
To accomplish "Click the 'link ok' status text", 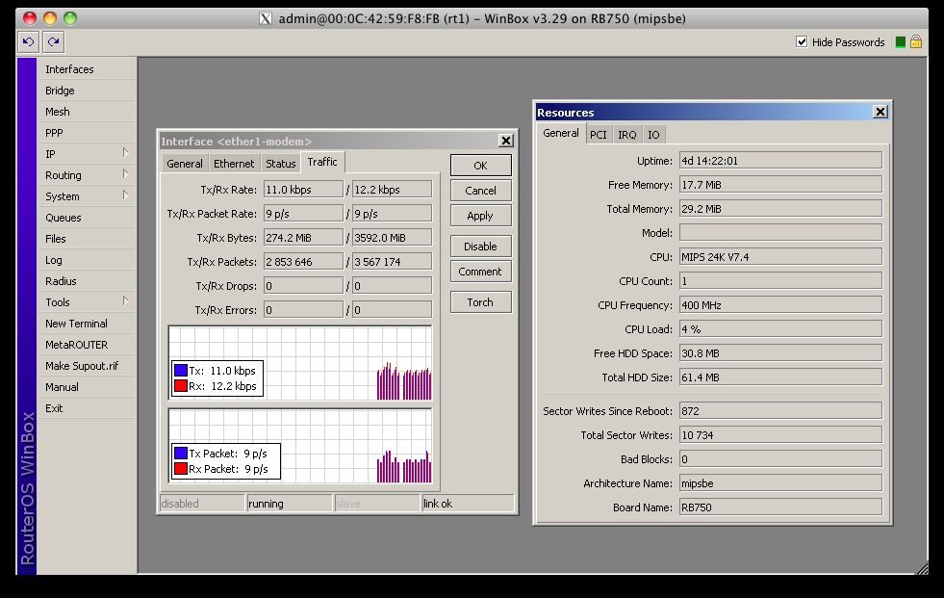I will pyautogui.click(x=438, y=504).
